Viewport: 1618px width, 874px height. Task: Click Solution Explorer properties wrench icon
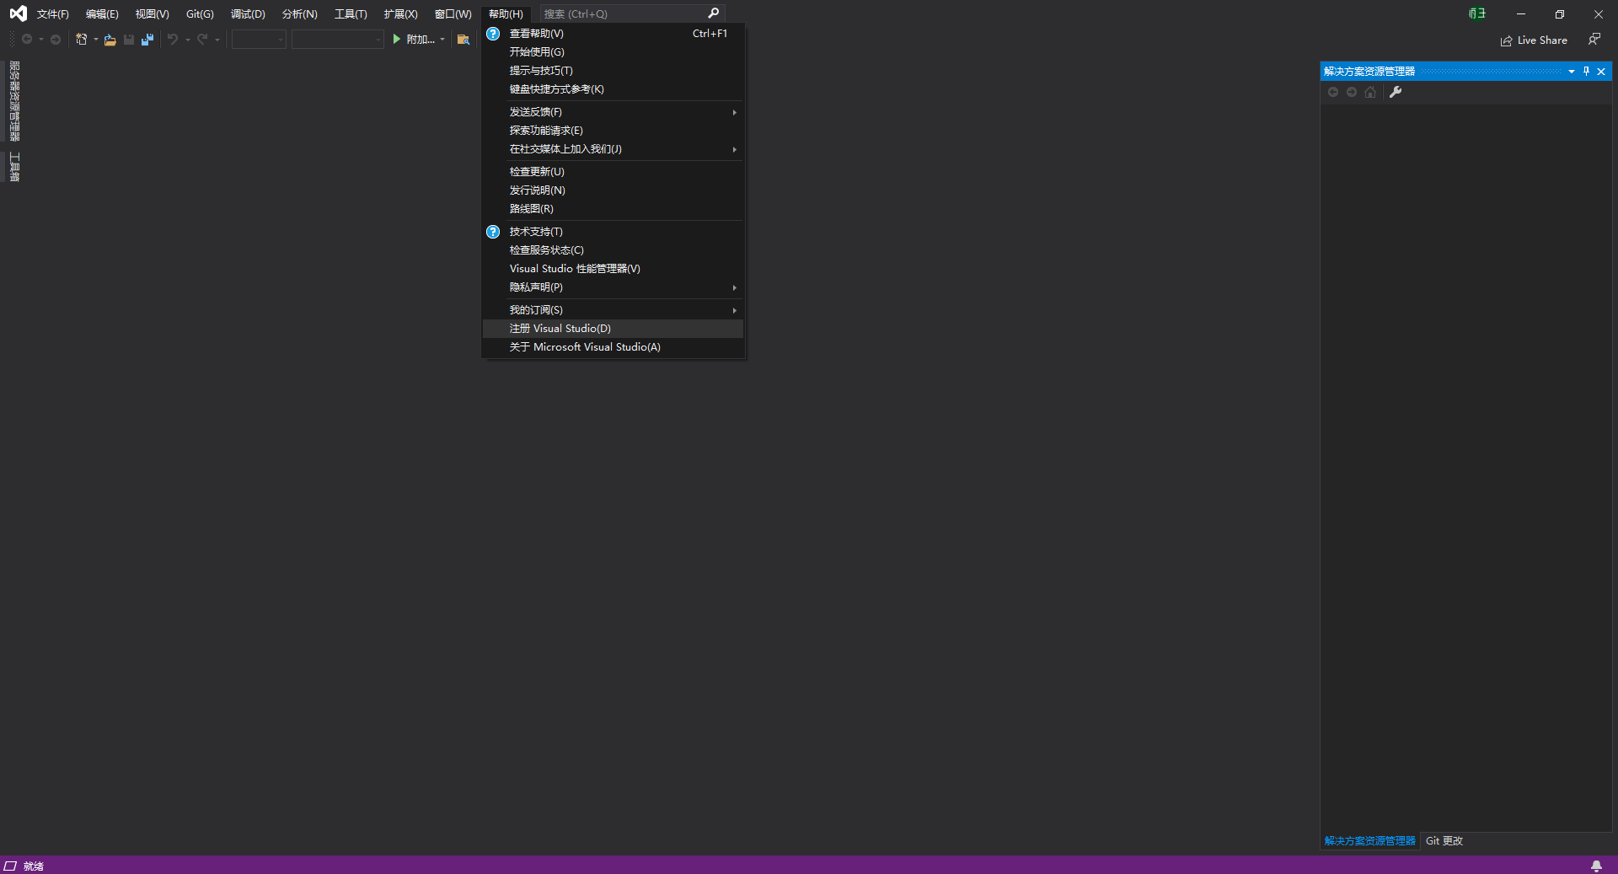pyautogui.click(x=1396, y=92)
